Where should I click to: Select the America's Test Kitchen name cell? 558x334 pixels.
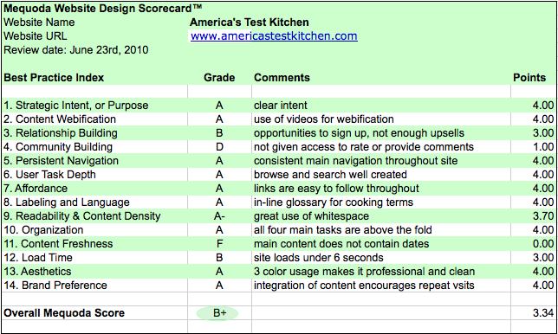point(250,22)
